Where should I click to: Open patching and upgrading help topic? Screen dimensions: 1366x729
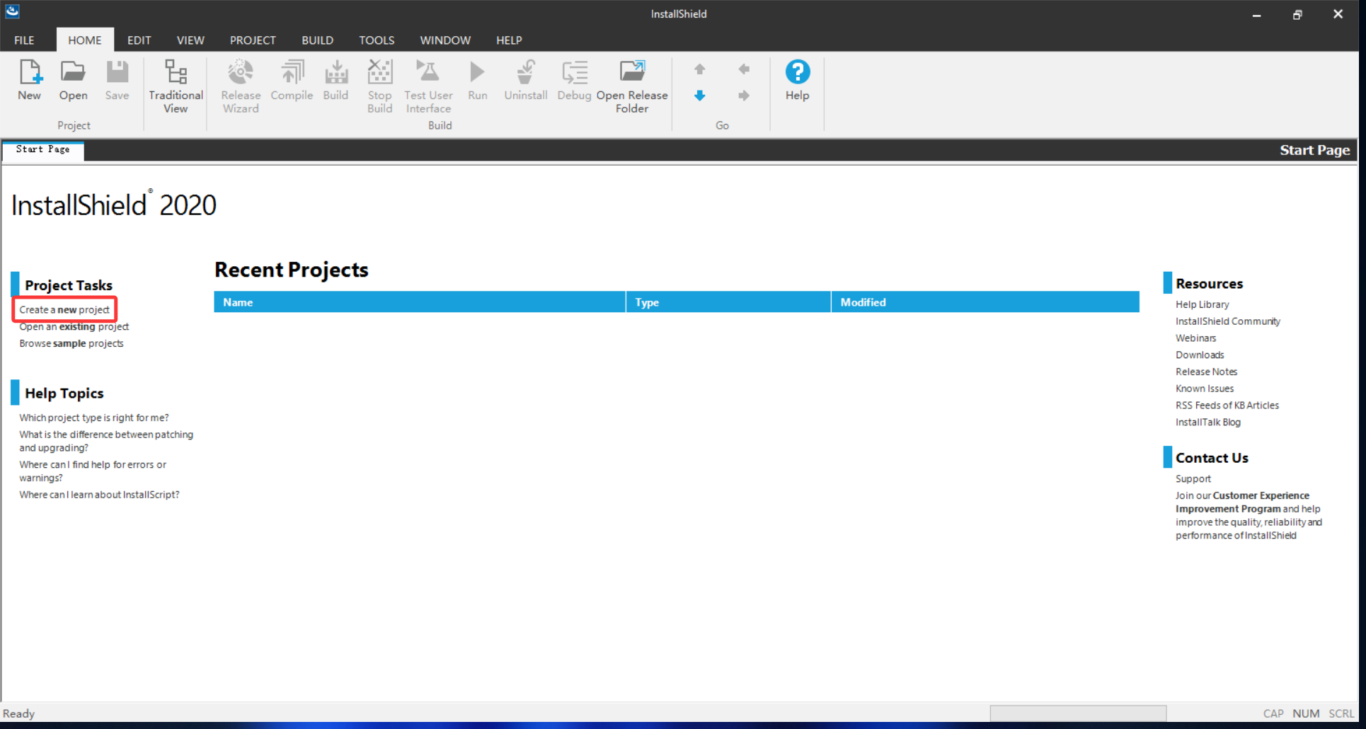(x=106, y=441)
